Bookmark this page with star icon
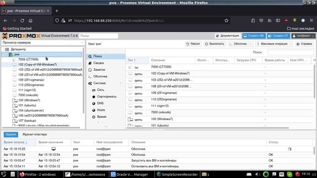The image size is (317, 178). point(226,21)
